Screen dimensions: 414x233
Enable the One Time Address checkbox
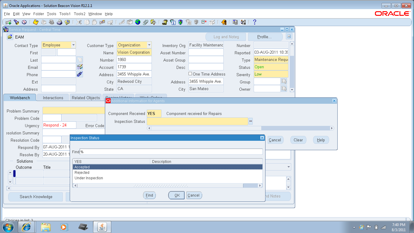click(x=190, y=74)
